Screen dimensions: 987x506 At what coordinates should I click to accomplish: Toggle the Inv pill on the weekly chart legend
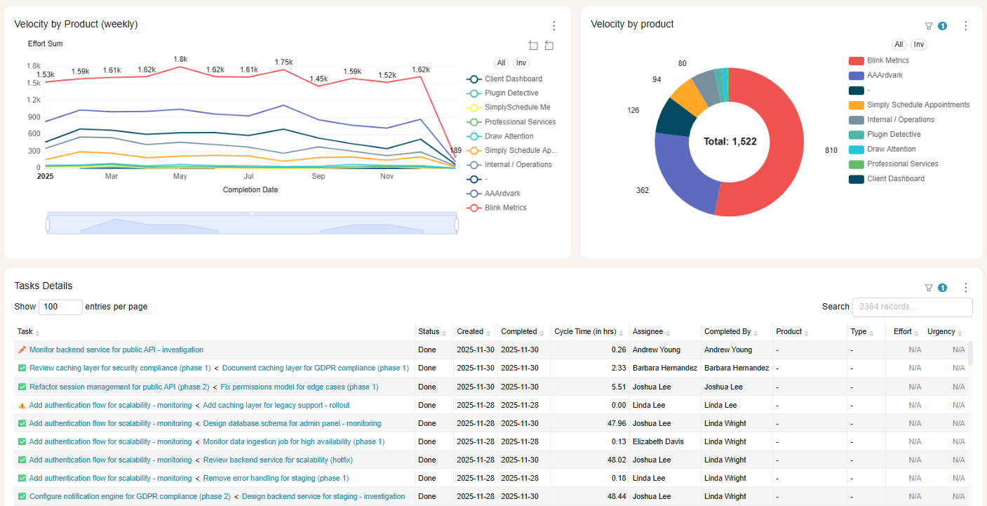tap(521, 62)
